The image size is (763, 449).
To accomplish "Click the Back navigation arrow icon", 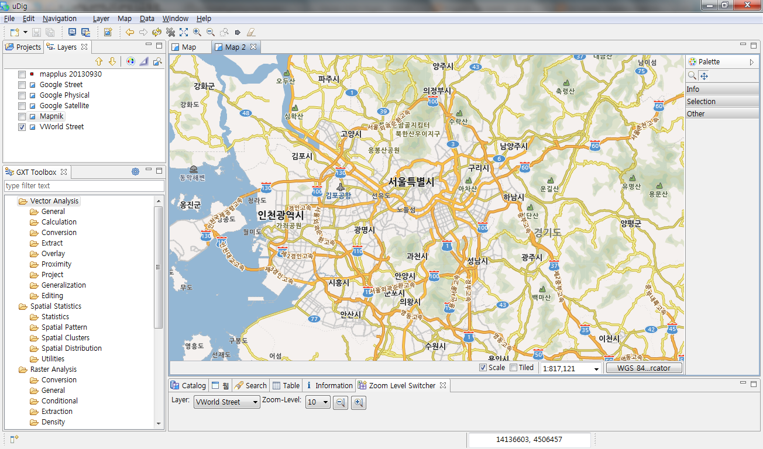I will [x=129, y=32].
